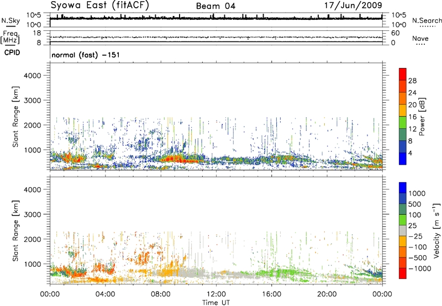Click the '08:00' time tick label
This screenshot has height=306, width=442.
(161, 294)
